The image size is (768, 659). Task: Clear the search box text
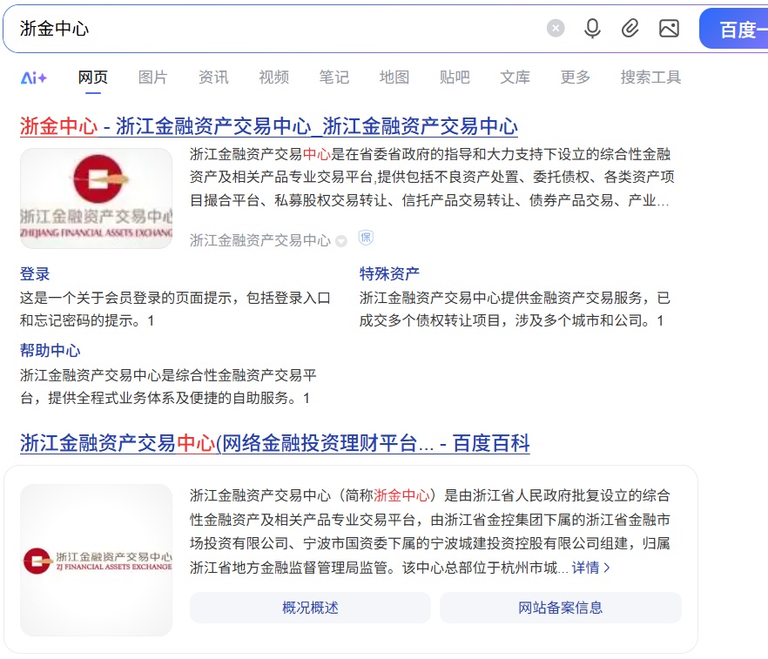click(556, 29)
